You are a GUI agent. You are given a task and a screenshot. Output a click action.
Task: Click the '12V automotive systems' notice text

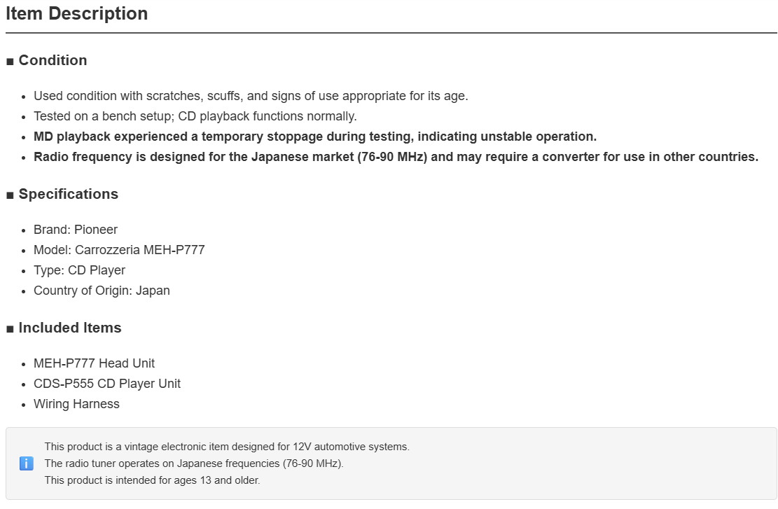(227, 447)
